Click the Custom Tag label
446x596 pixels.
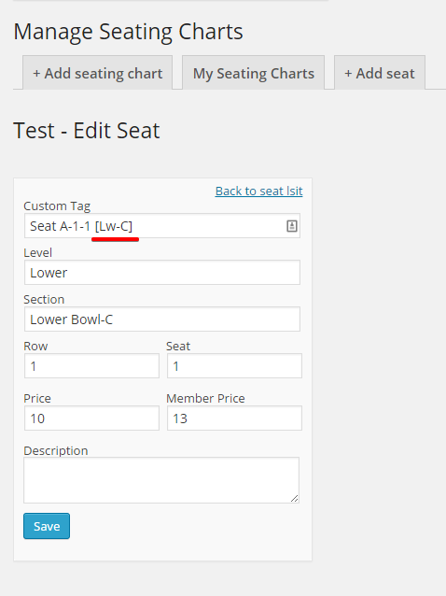point(57,206)
